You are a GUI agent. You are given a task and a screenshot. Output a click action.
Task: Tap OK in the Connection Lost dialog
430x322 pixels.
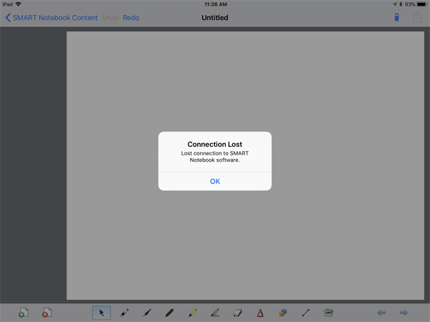point(215,181)
